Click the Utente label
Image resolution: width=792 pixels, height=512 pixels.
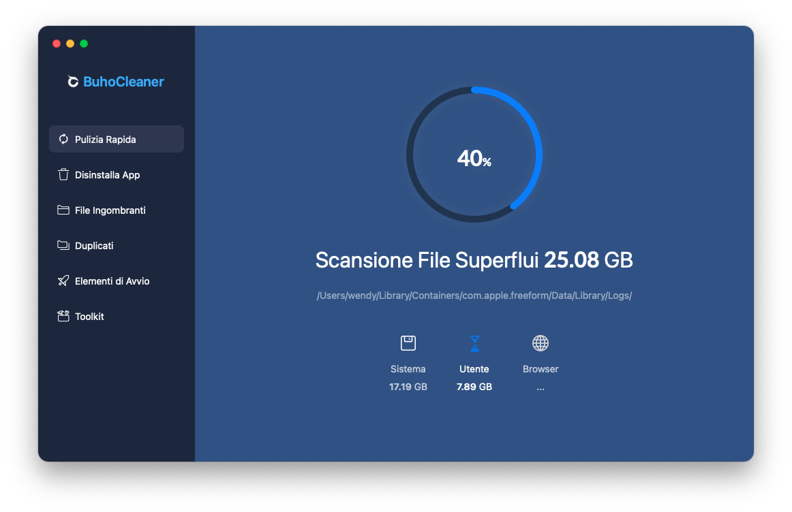pyautogui.click(x=474, y=369)
